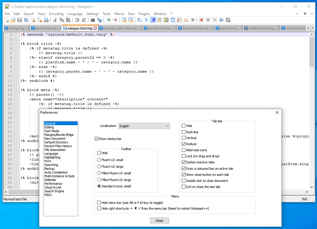Click the Print icon in toolbar
317x229 pixels.
[46, 20]
